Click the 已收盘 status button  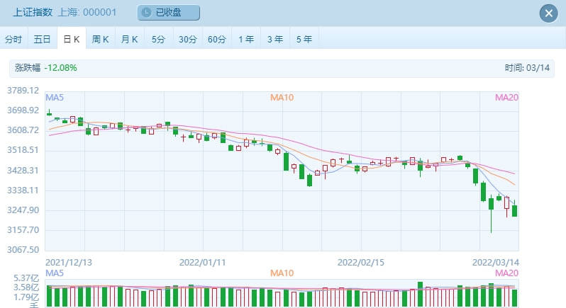coord(168,13)
